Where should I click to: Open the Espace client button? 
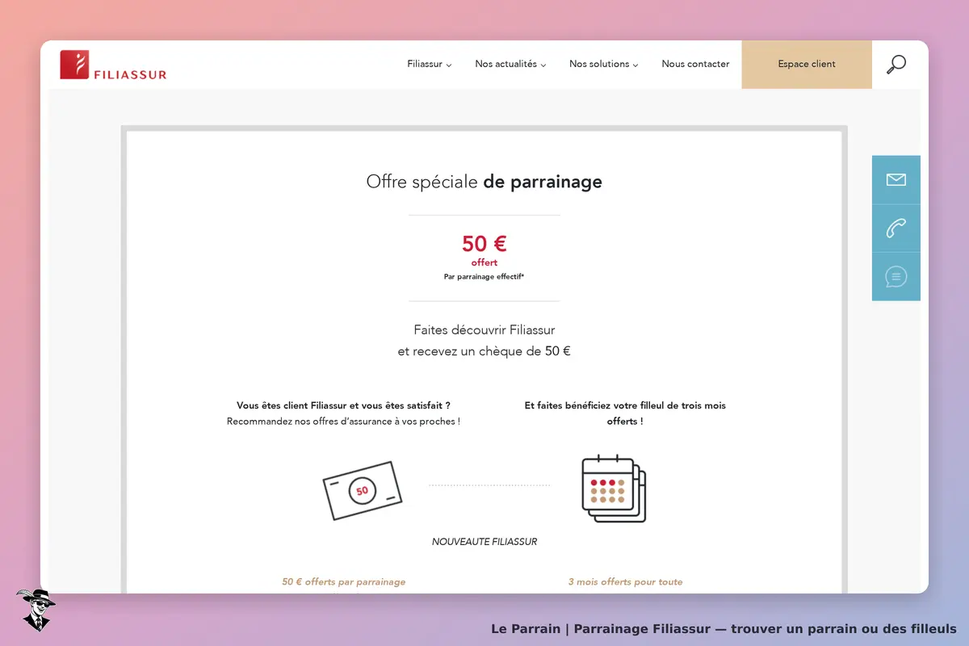[x=807, y=65]
